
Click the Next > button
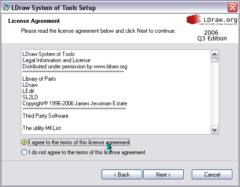163,175
